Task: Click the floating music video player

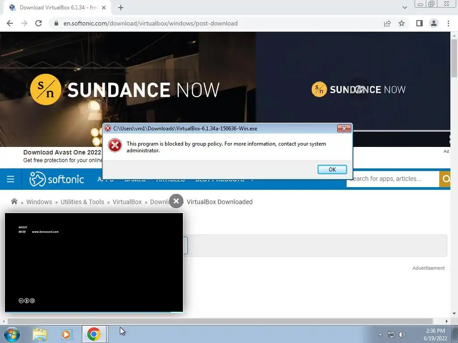Action: 94,263
